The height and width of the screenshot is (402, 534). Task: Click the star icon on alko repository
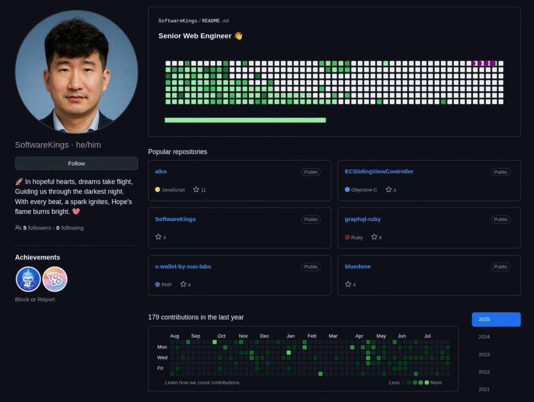tap(196, 190)
